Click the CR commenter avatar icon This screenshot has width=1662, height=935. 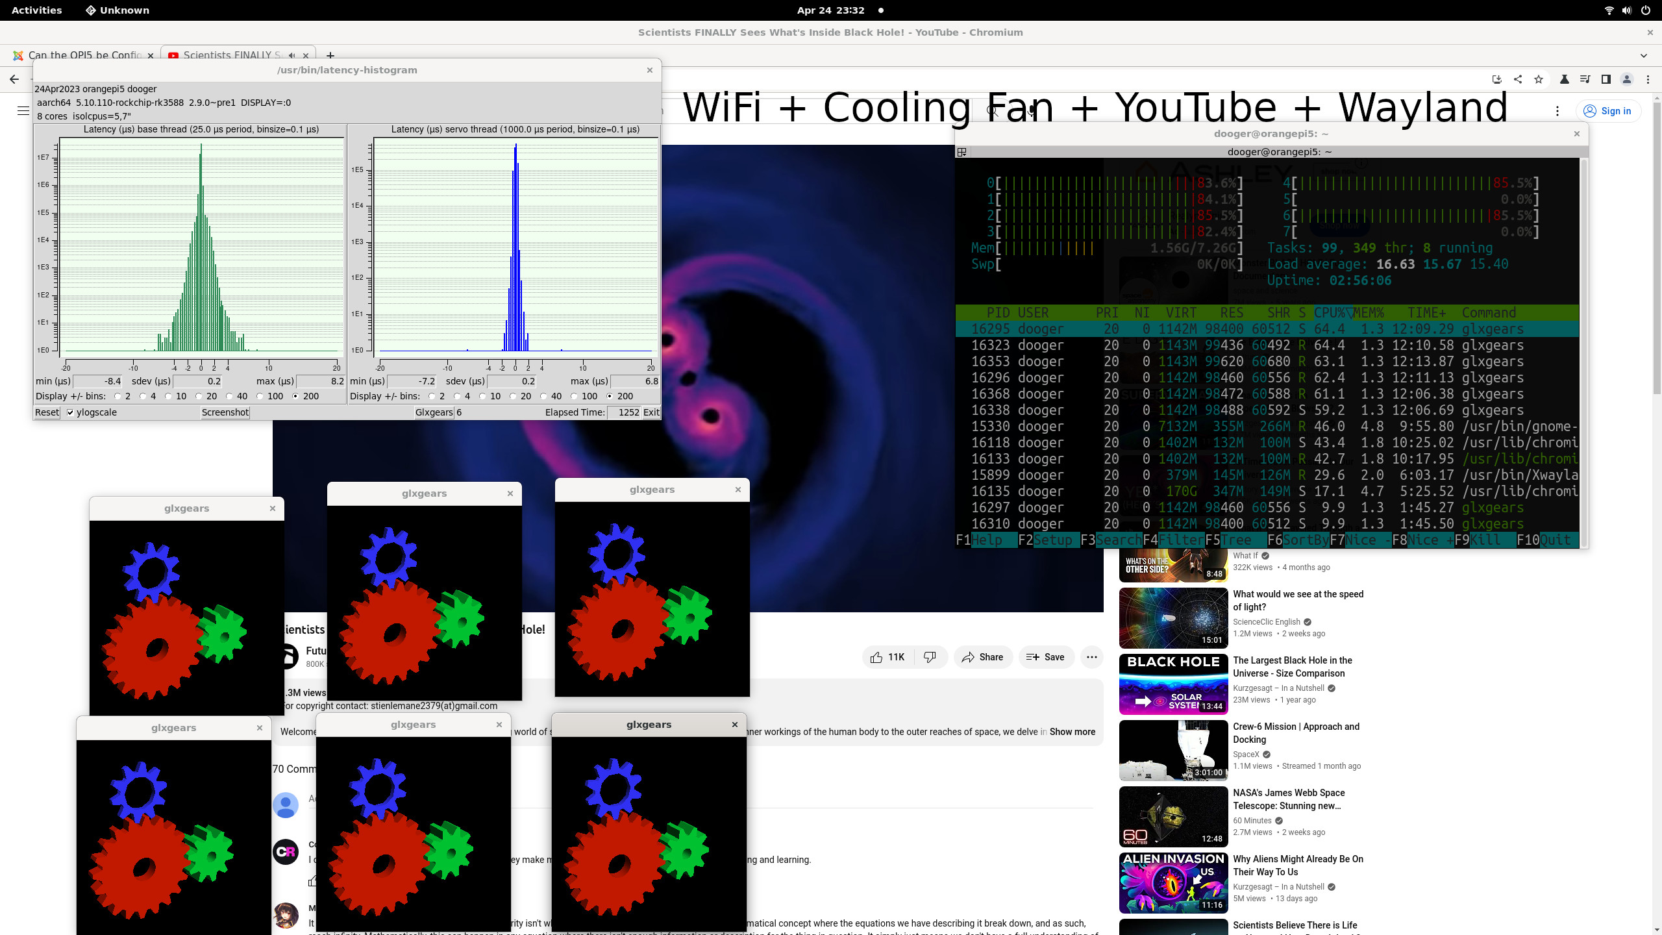tap(286, 852)
